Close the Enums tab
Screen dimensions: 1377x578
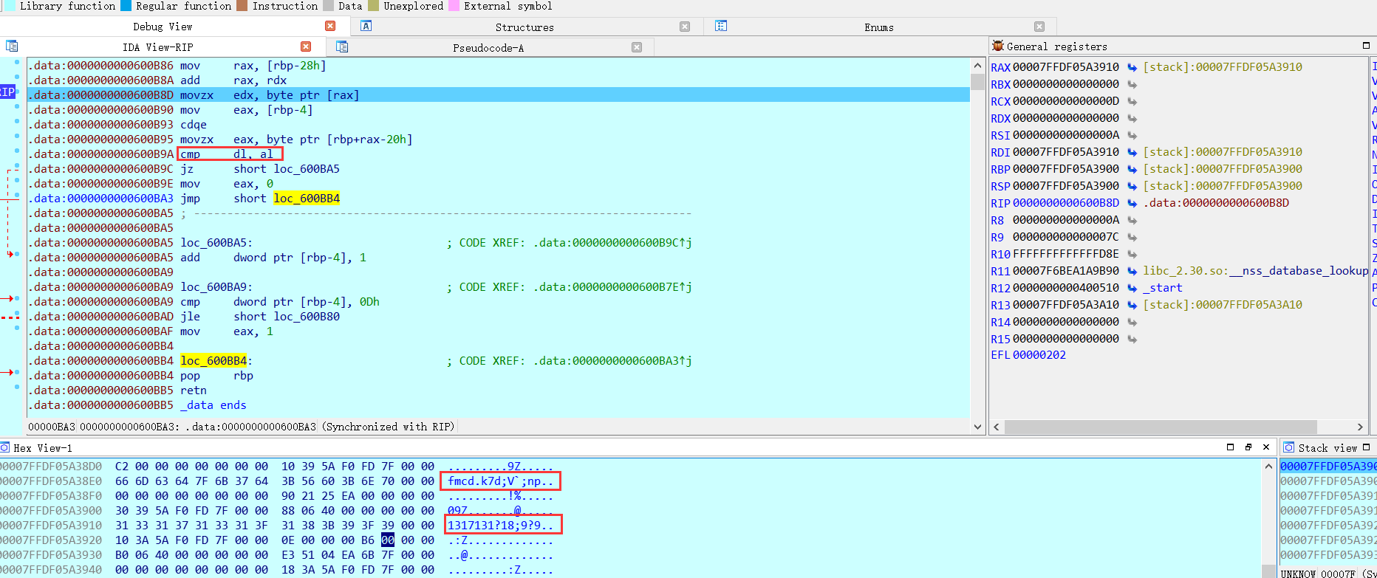click(1039, 27)
